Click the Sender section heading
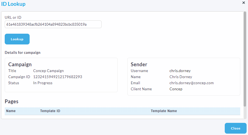The image size is (248, 135). pyautogui.click(x=139, y=64)
